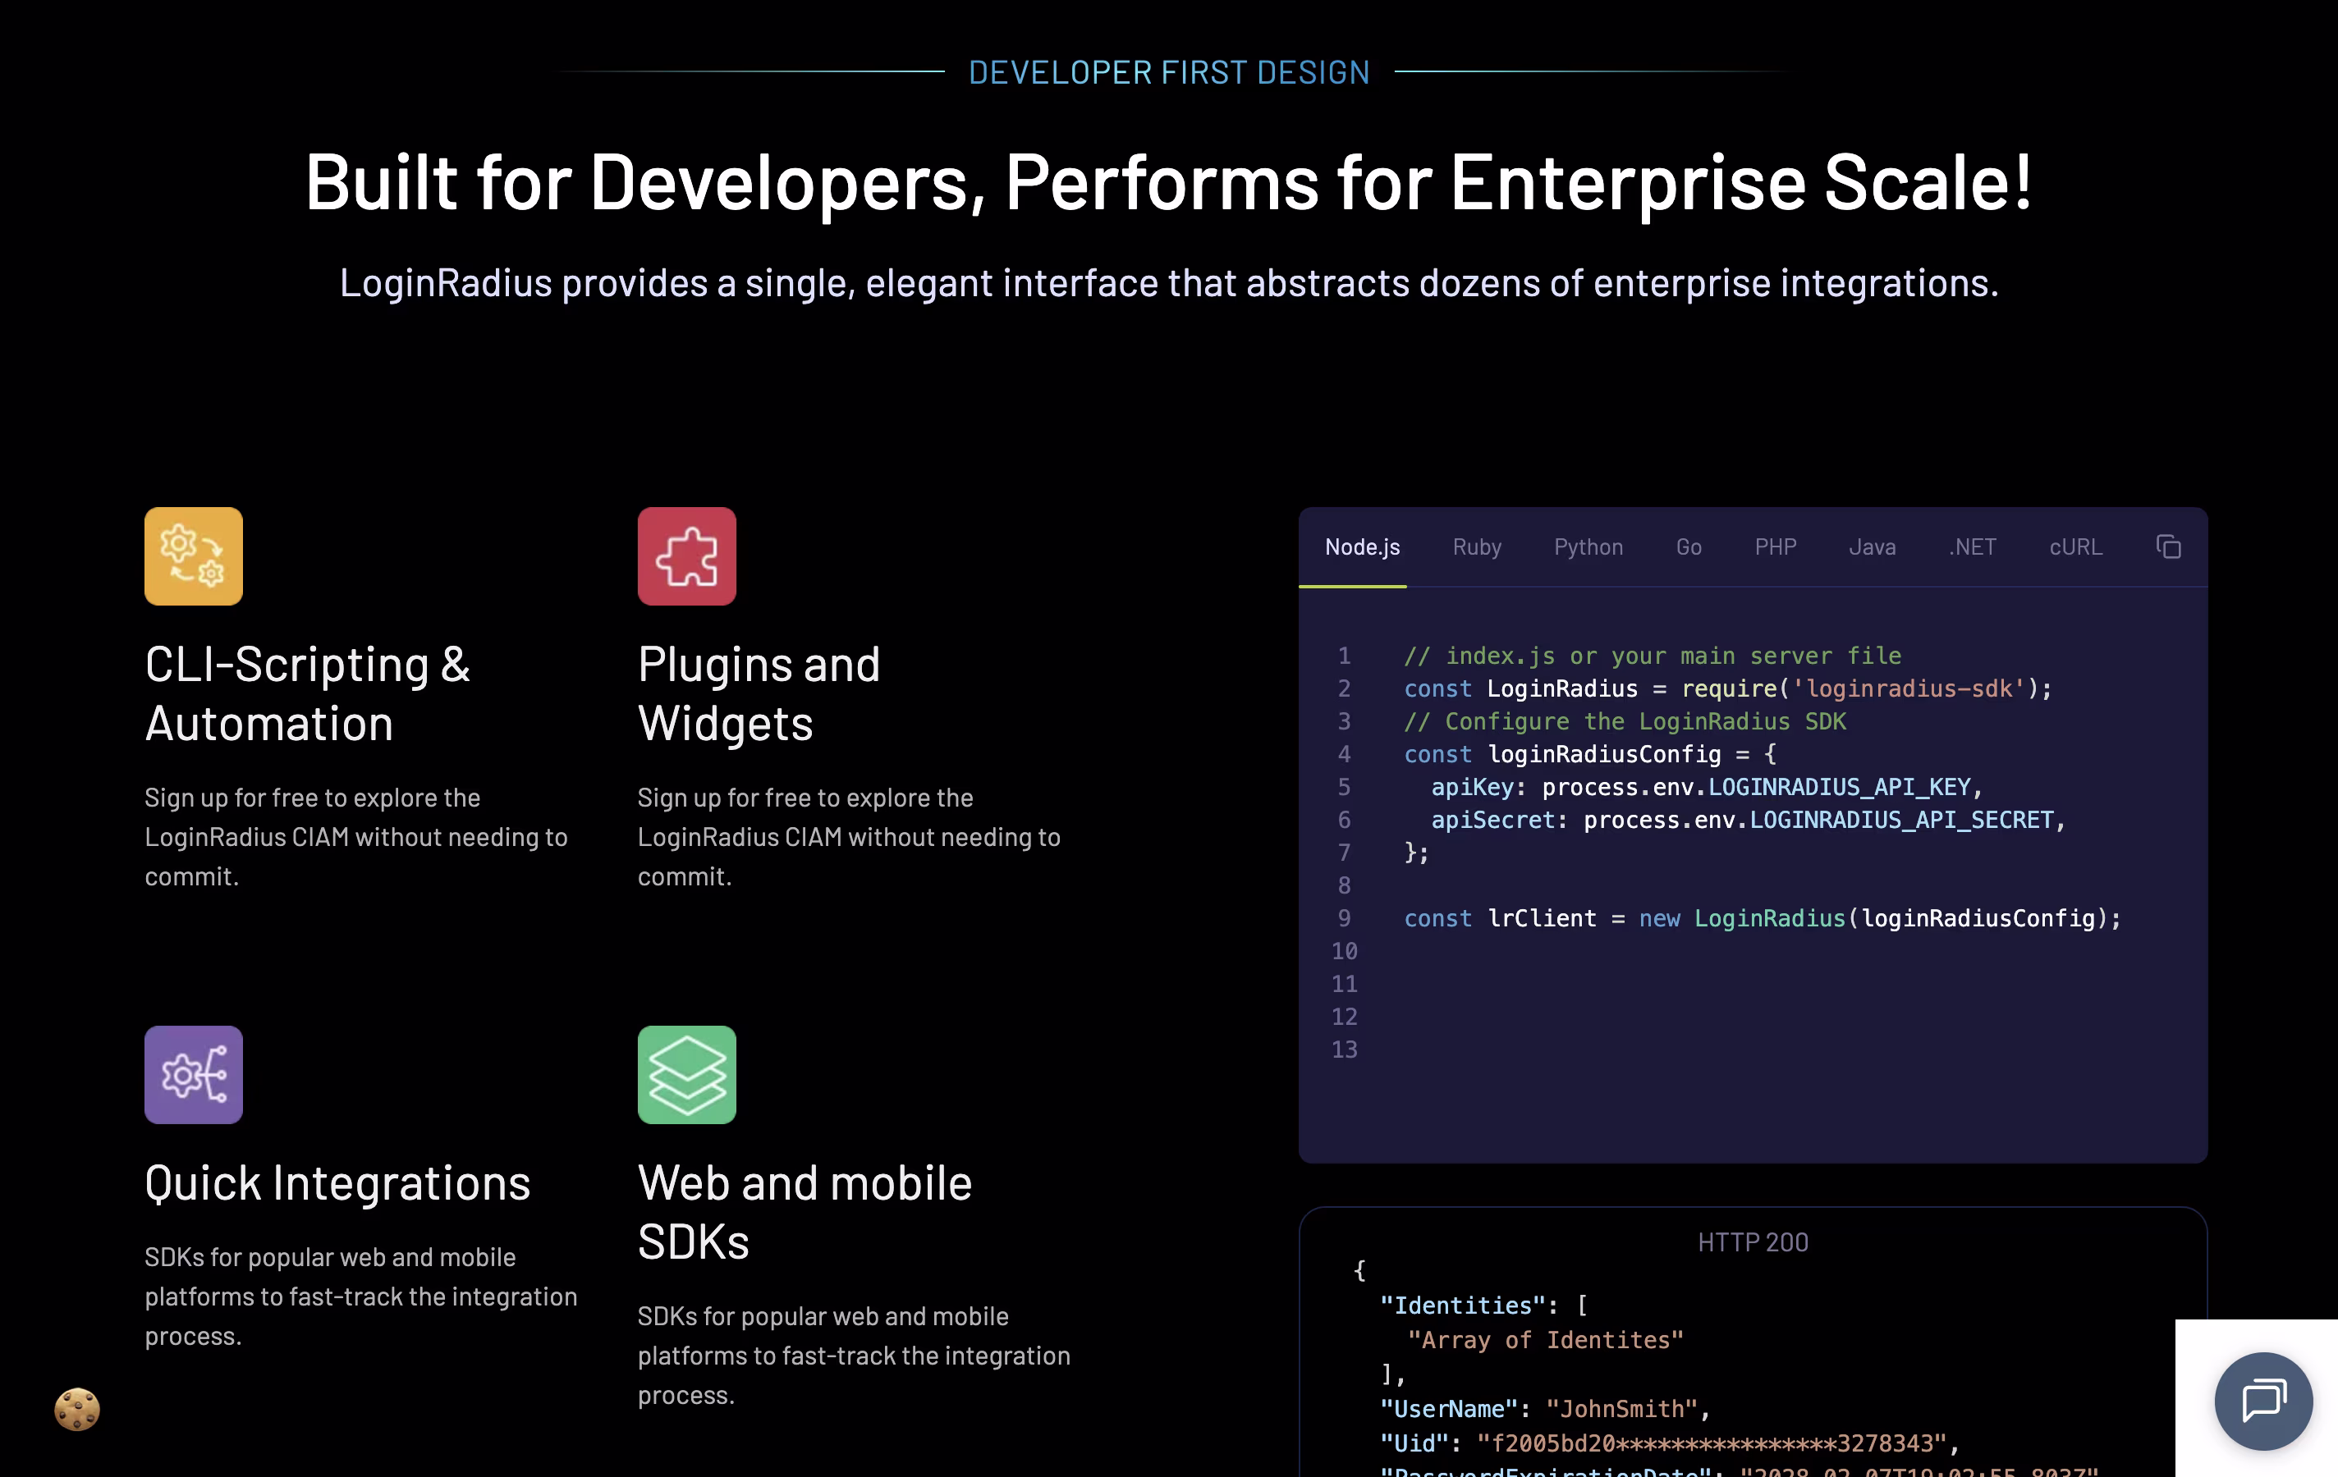The height and width of the screenshot is (1477, 2338).
Task: Open the cURL tab
Action: pyautogui.click(x=2076, y=547)
